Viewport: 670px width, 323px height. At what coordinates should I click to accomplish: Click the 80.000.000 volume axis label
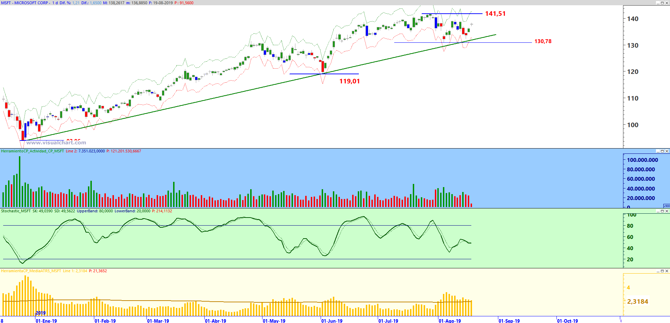[x=641, y=170]
